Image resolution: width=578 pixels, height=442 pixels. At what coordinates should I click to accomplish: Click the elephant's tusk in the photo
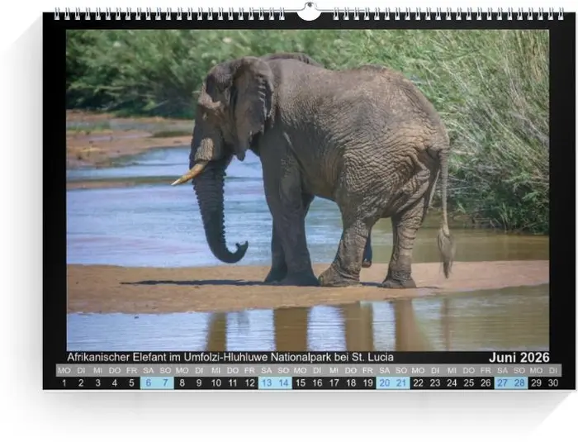[x=189, y=174]
